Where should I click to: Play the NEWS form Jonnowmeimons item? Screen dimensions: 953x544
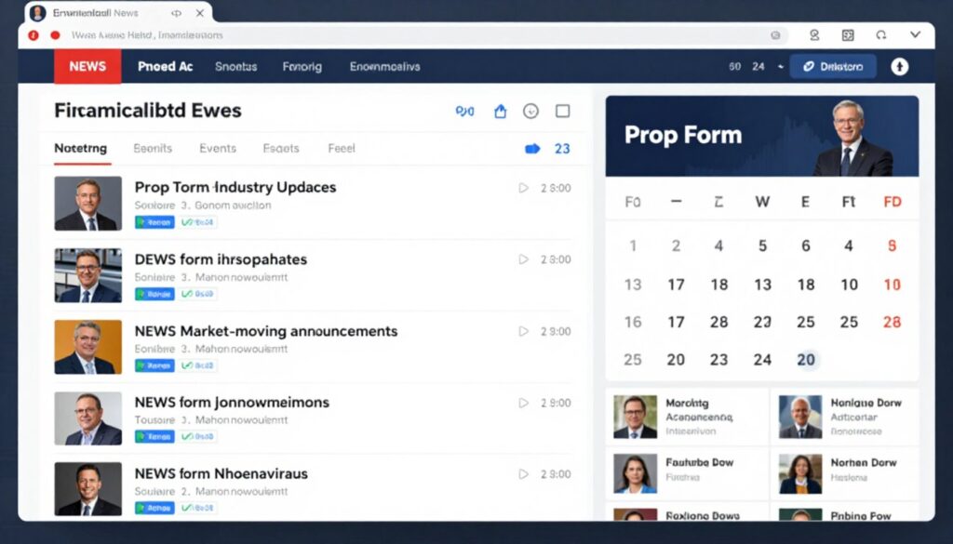tap(523, 403)
